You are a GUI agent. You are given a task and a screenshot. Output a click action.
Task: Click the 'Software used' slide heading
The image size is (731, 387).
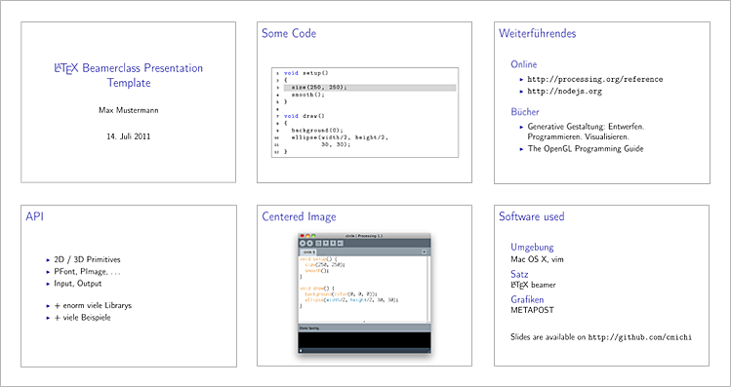point(532,216)
